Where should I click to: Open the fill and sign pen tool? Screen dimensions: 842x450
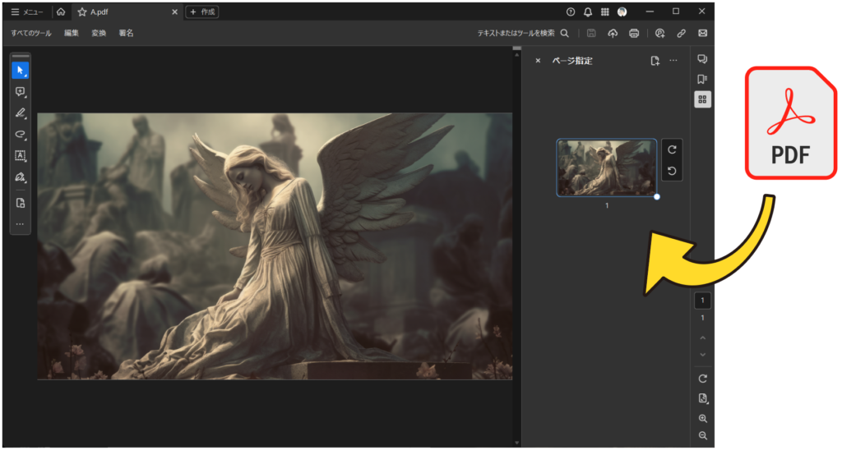20,177
